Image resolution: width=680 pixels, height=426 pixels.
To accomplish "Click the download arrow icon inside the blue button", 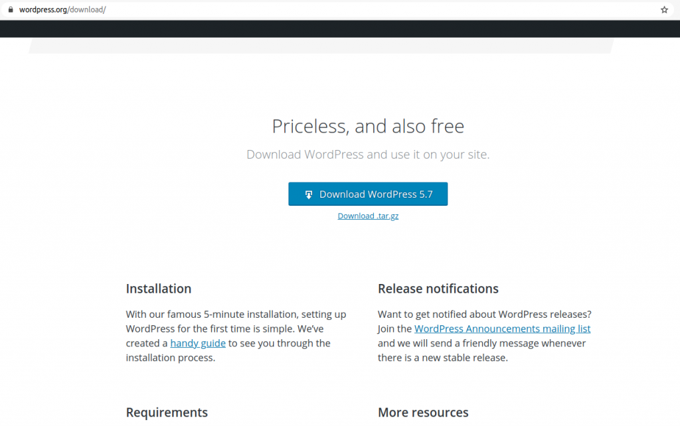I will point(308,194).
